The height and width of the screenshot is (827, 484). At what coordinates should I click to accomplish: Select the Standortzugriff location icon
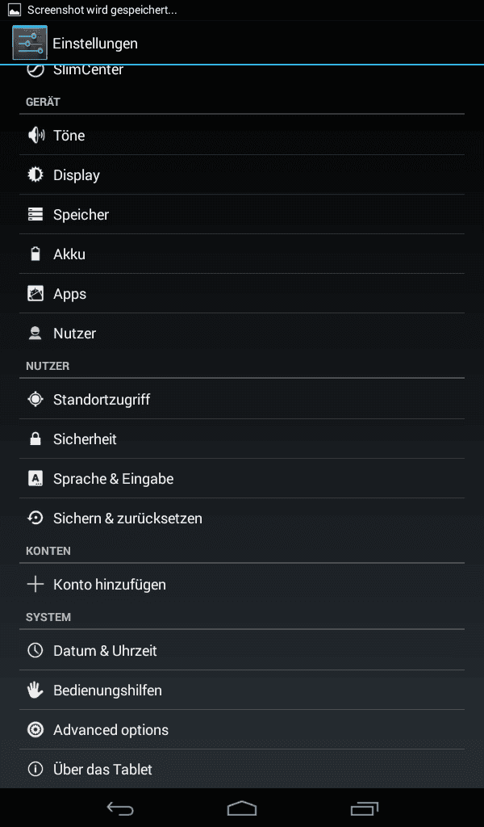coord(35,399)
